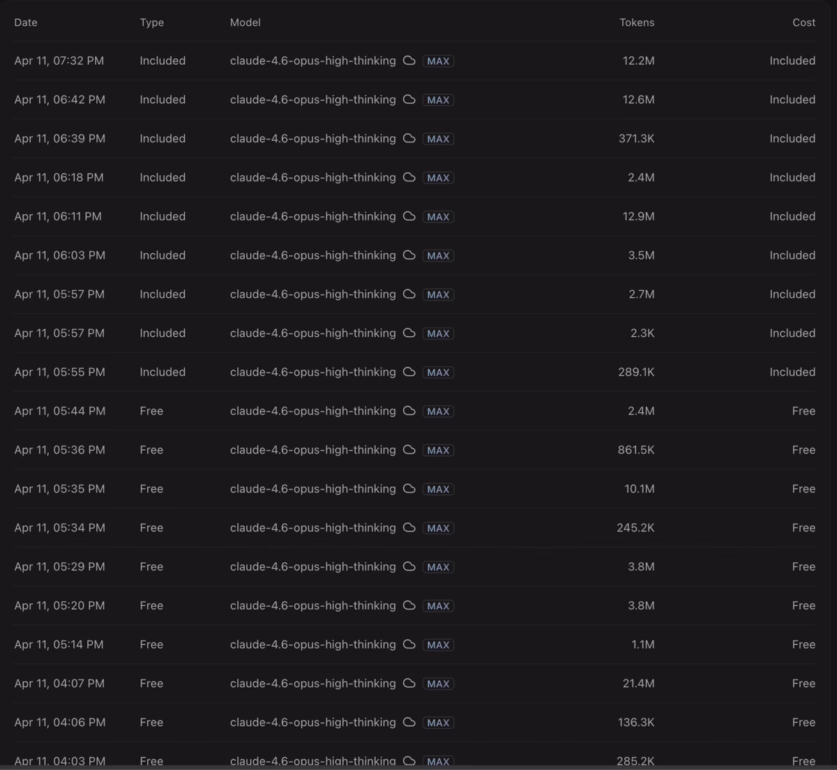Click the Cost column header
The width and height of the screenshot is (837, 770).
[x=804, y=22]
